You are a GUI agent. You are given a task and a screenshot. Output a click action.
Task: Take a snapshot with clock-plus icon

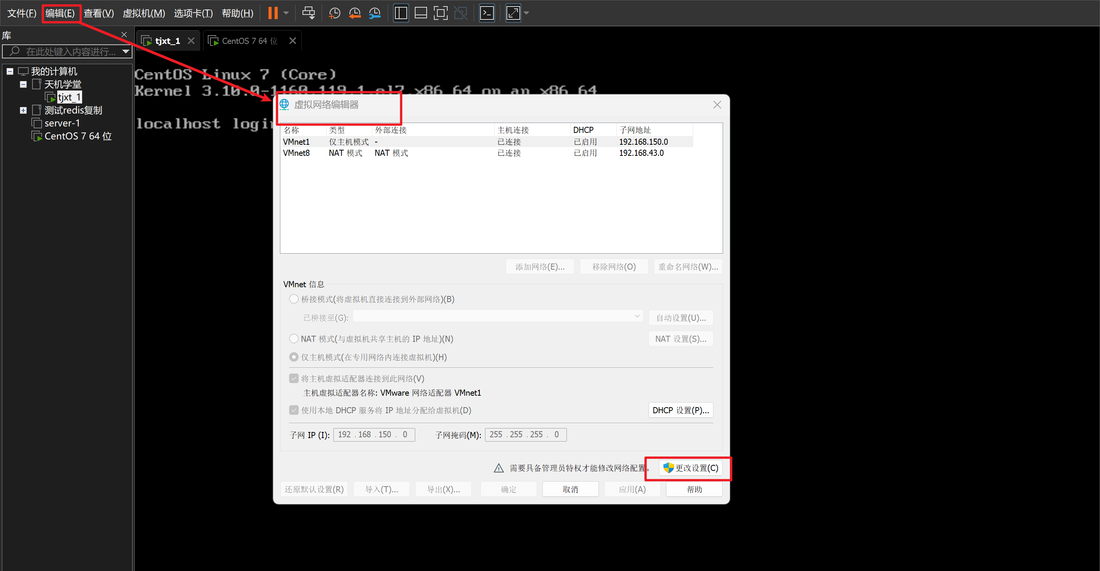[334, 13]
